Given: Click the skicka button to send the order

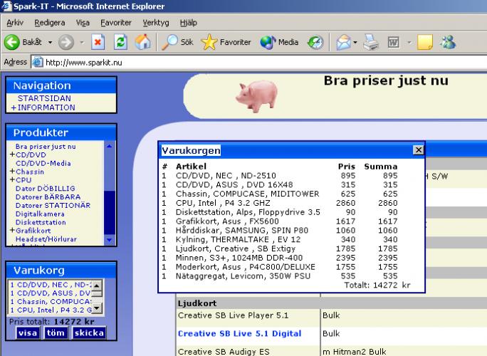Looking at the screenshot, I should [88, 333].
